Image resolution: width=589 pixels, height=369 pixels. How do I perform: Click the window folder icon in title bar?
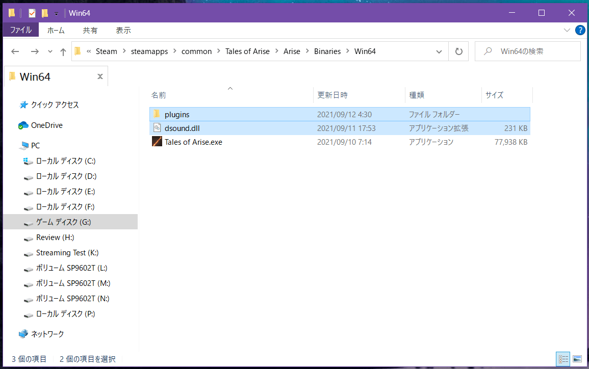pos(12,13)
